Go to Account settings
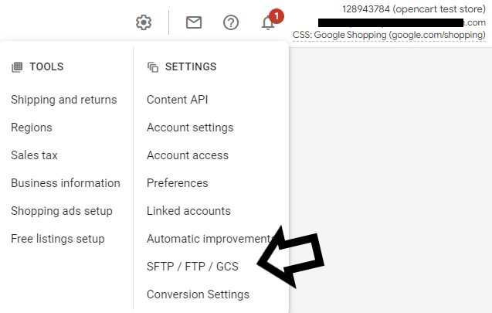Screen dimensions: 492x313 click(x=190, y=128)
